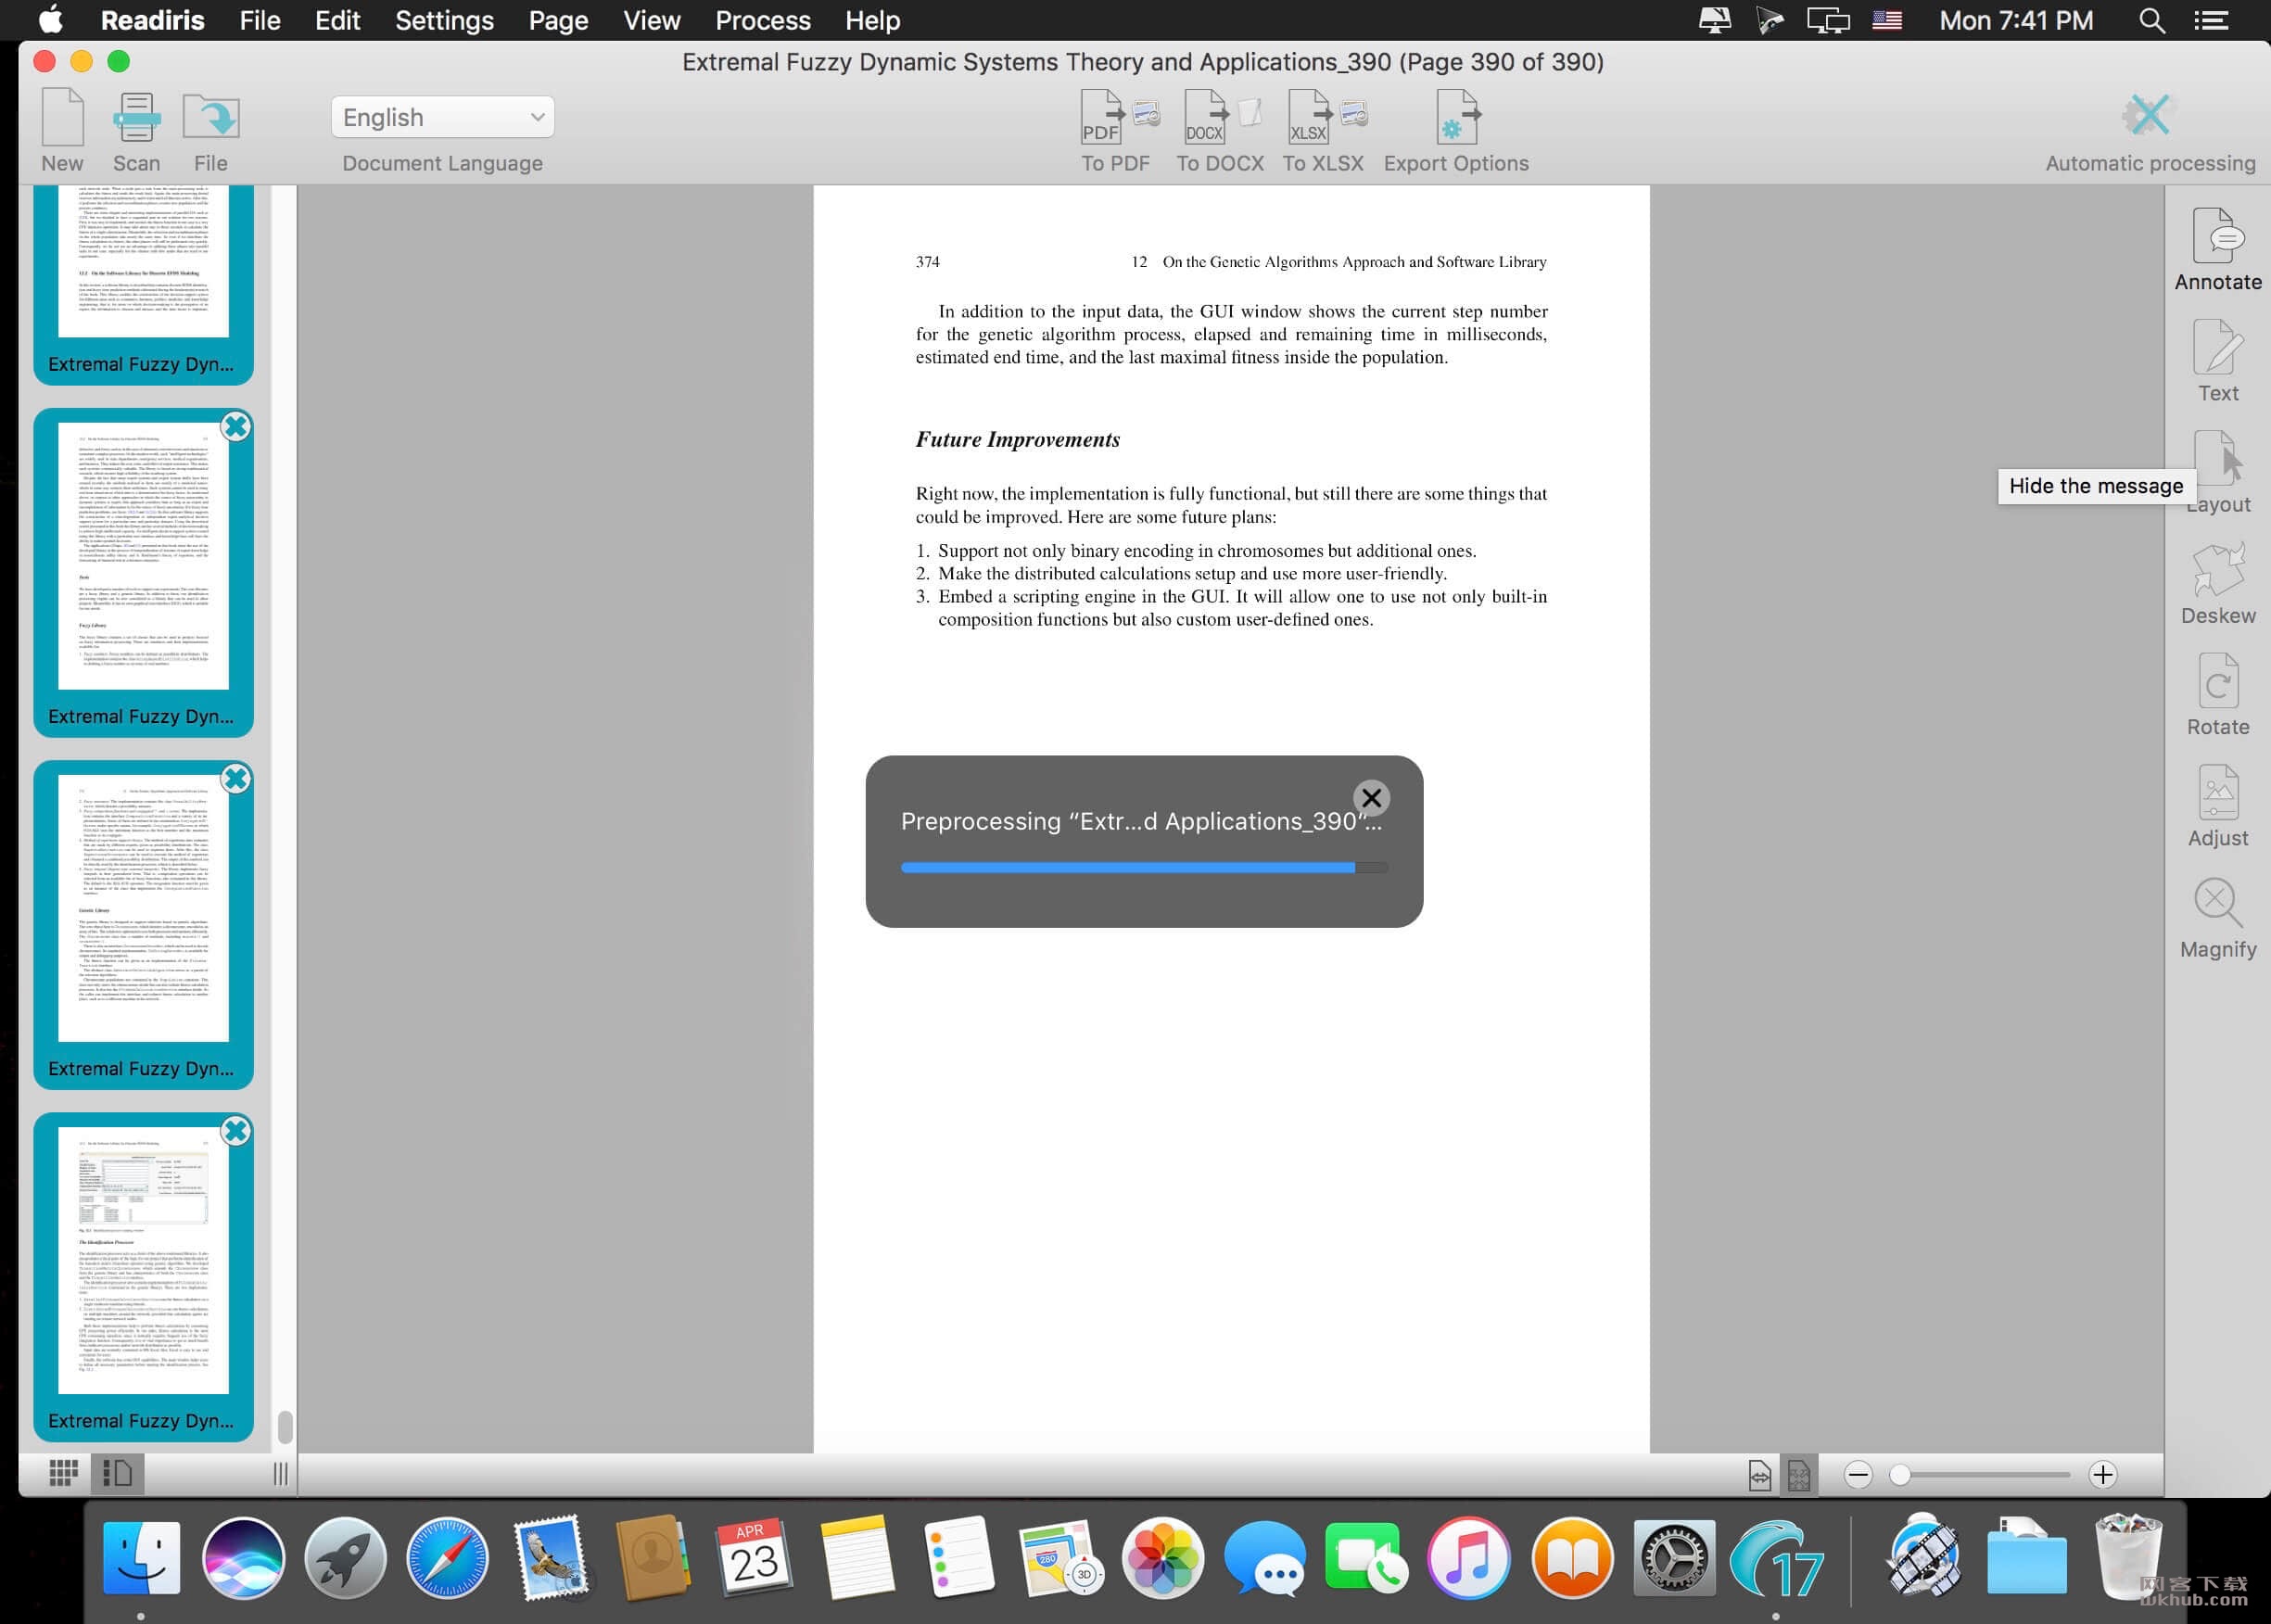2271x1624 pixels.
Task: Select the second thumbnail page
Action: coord(143,573)
